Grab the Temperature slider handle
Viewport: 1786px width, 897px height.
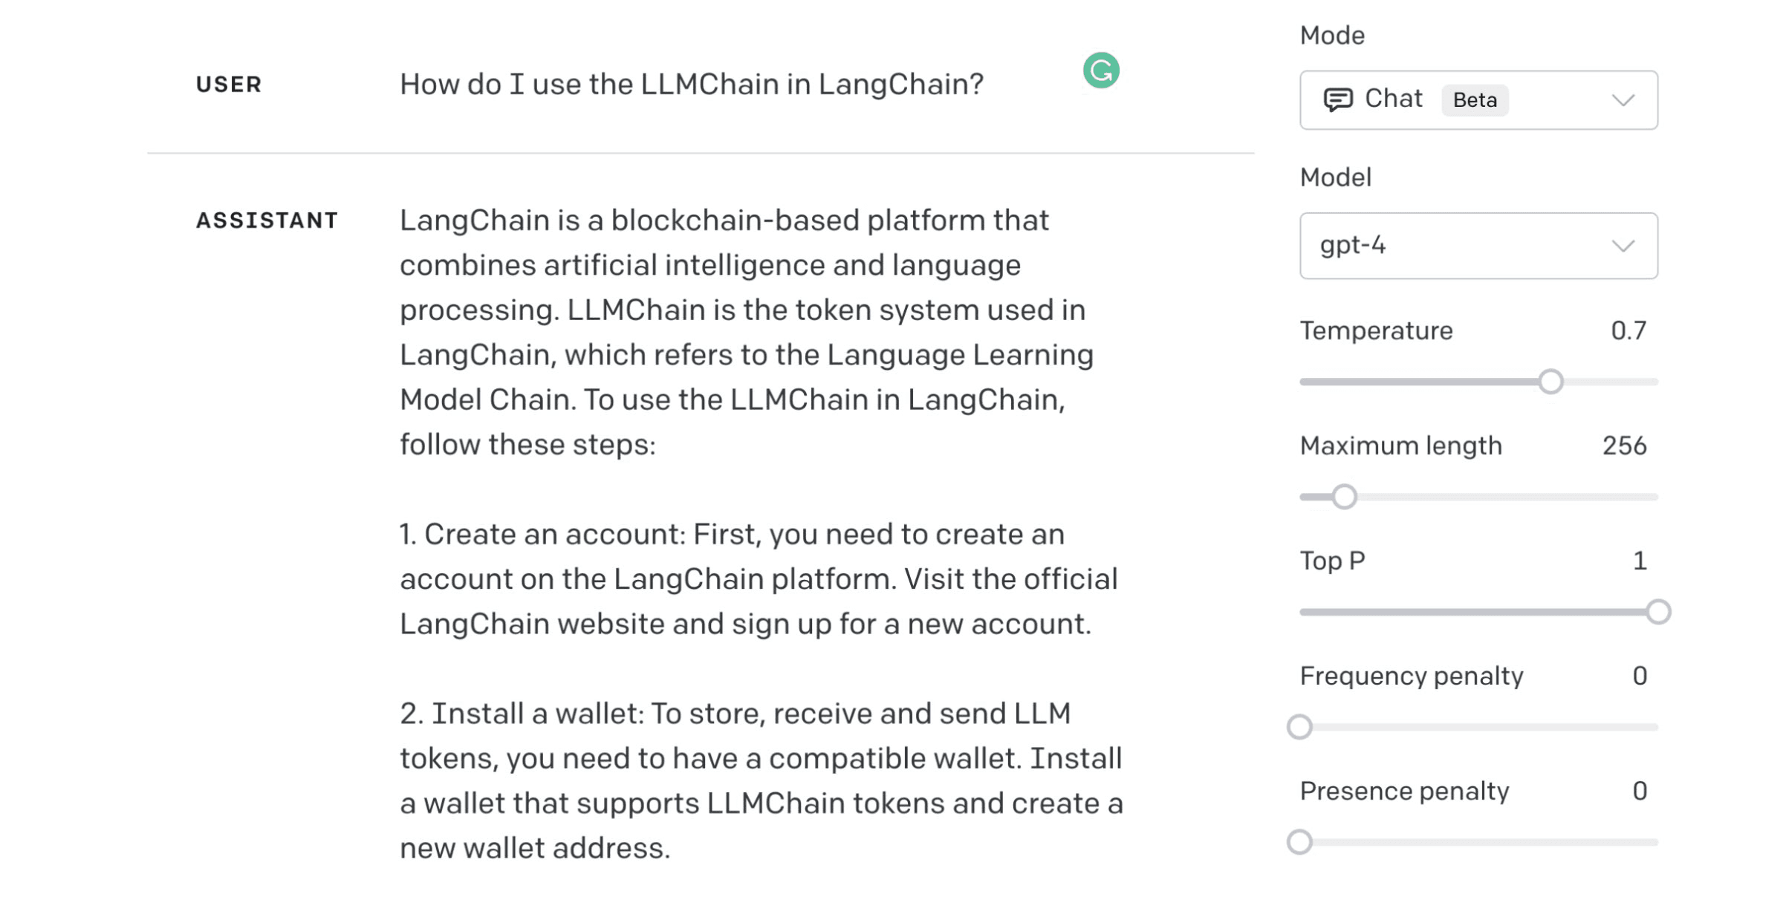[x=1550, y=382]
